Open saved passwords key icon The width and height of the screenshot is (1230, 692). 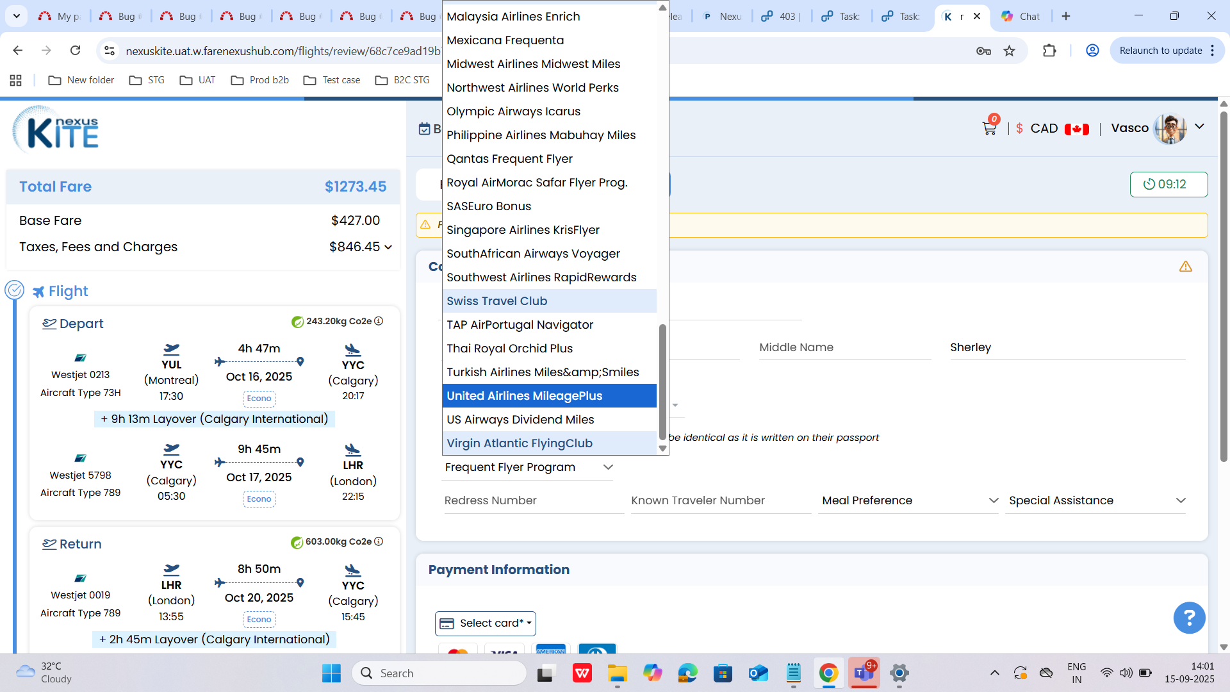983,51
